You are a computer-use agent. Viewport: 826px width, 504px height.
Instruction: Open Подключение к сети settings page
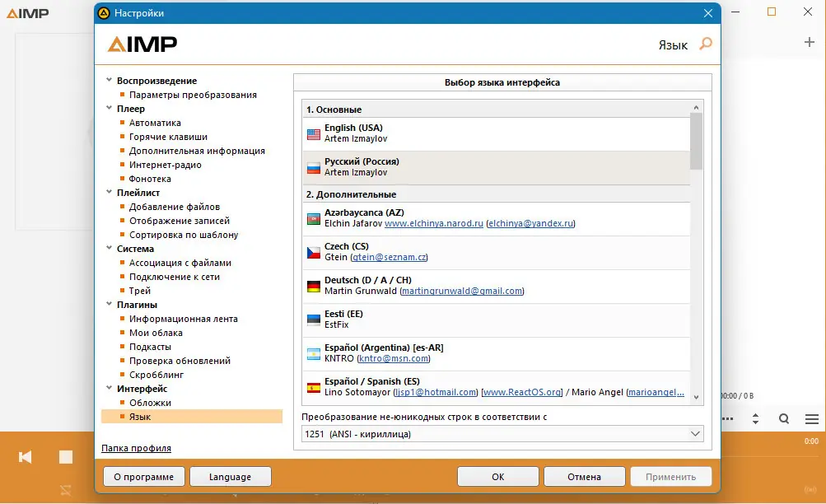[175, 277]
